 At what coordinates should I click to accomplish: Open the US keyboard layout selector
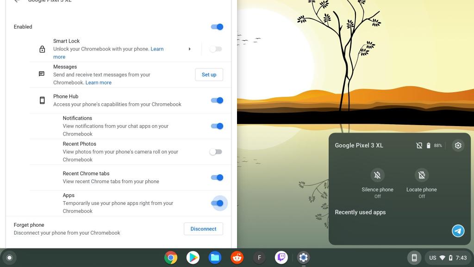click(x=432, y=257)
